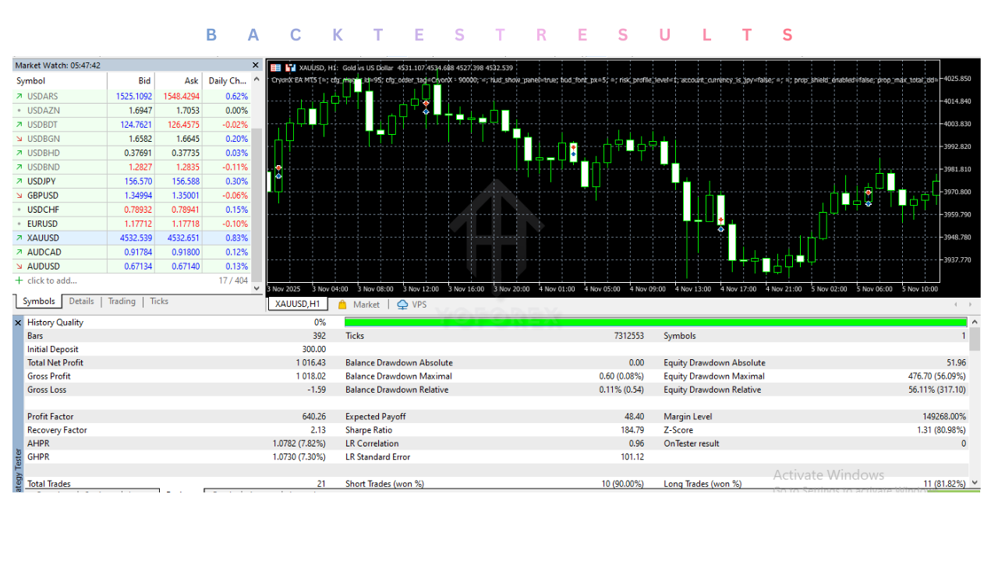This screenshot has width=998, height=561.
Task: Click the GBPUSD down-arrow trend icon
Action: [x=19, y=196]
